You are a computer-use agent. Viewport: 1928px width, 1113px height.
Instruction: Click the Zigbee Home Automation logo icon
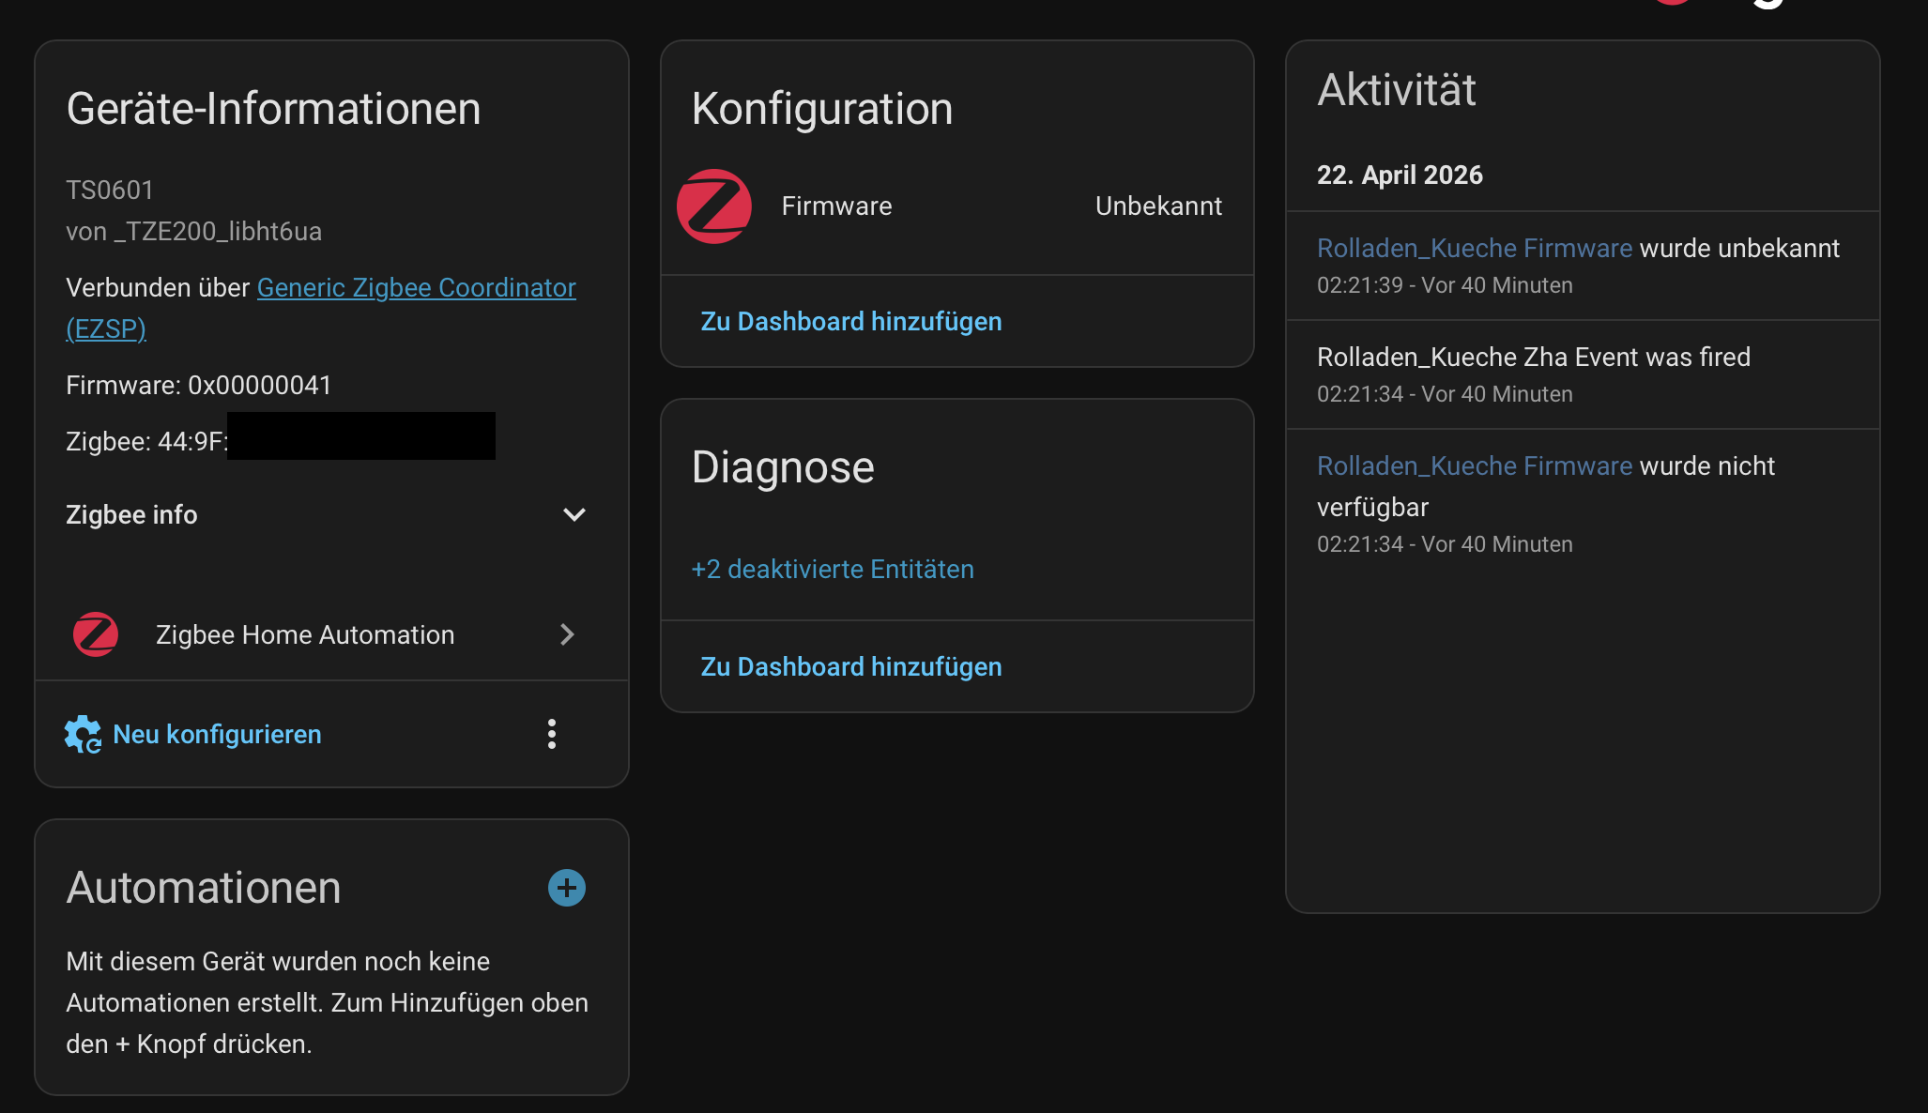coord(96,634)
